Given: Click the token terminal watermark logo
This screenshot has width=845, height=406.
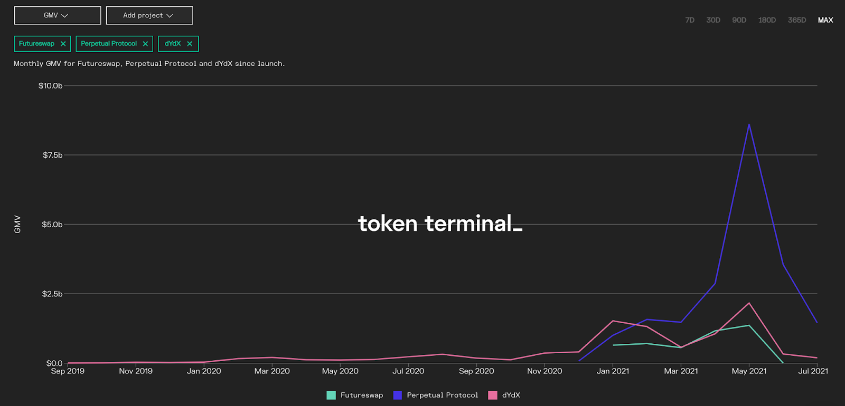Looking at the screenshot, I should pyautogui.click(x=440, y=224).
